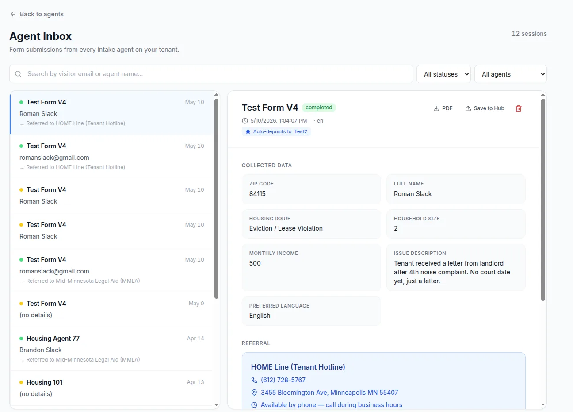Click the session list scrollbar thumb
The width and height of the screenshot is (573, 412).
(216, 198)
